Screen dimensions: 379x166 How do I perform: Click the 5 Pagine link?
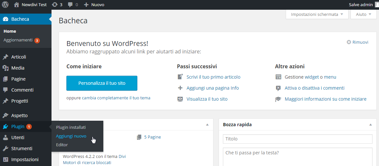point(152,137)
